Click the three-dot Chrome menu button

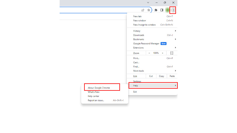(173, 10)
